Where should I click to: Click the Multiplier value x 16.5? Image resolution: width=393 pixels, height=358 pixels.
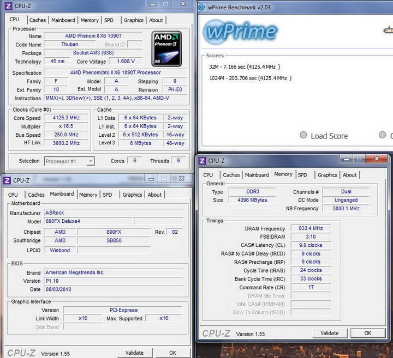click(x=66, y=126)
